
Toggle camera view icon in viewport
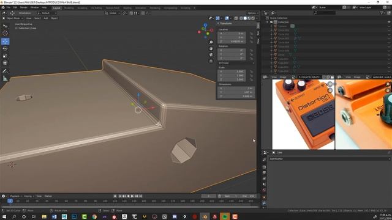(211, 54)
